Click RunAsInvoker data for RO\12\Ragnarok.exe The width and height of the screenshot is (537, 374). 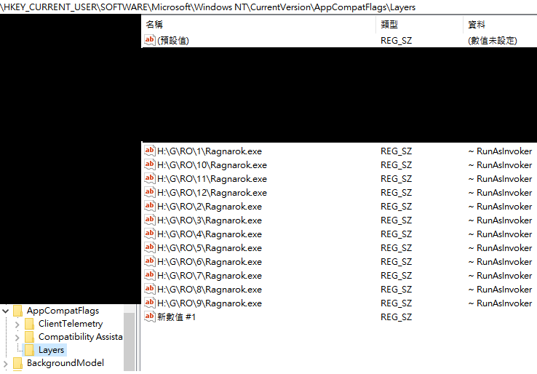coord(501,193)
